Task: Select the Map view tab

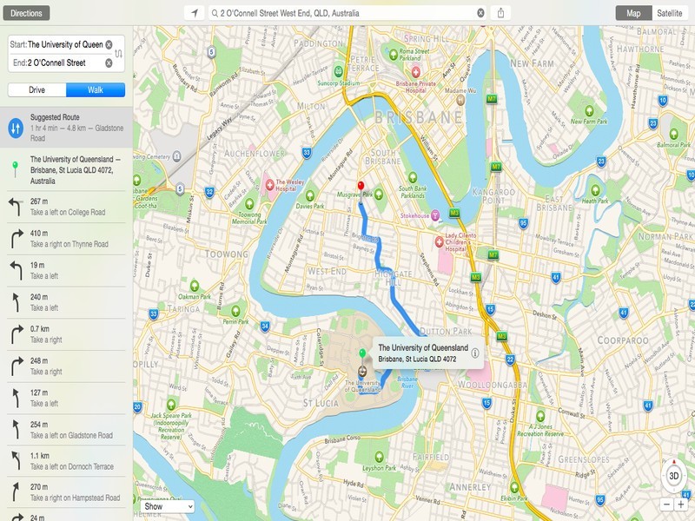Action: (x=634, y=13)
